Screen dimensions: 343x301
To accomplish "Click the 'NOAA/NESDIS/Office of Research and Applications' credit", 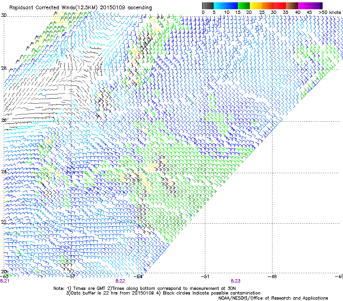I will 273,298.
